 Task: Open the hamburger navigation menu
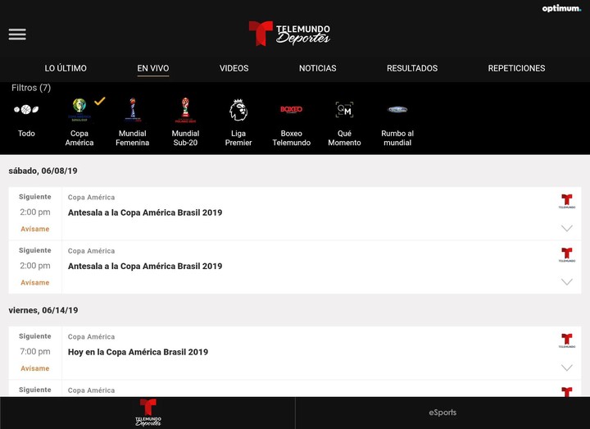click(x=17, y=34)
